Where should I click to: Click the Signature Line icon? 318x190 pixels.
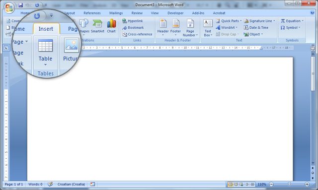246,21
